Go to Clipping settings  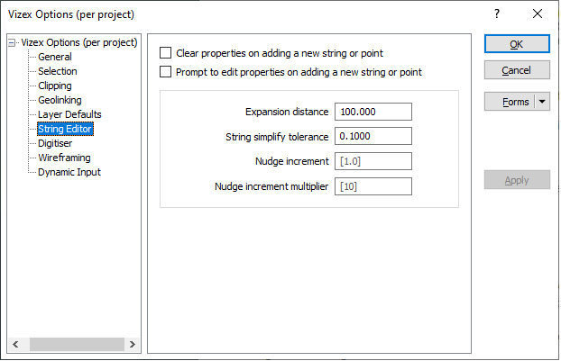pyautogui.click(x=55, y=86)
